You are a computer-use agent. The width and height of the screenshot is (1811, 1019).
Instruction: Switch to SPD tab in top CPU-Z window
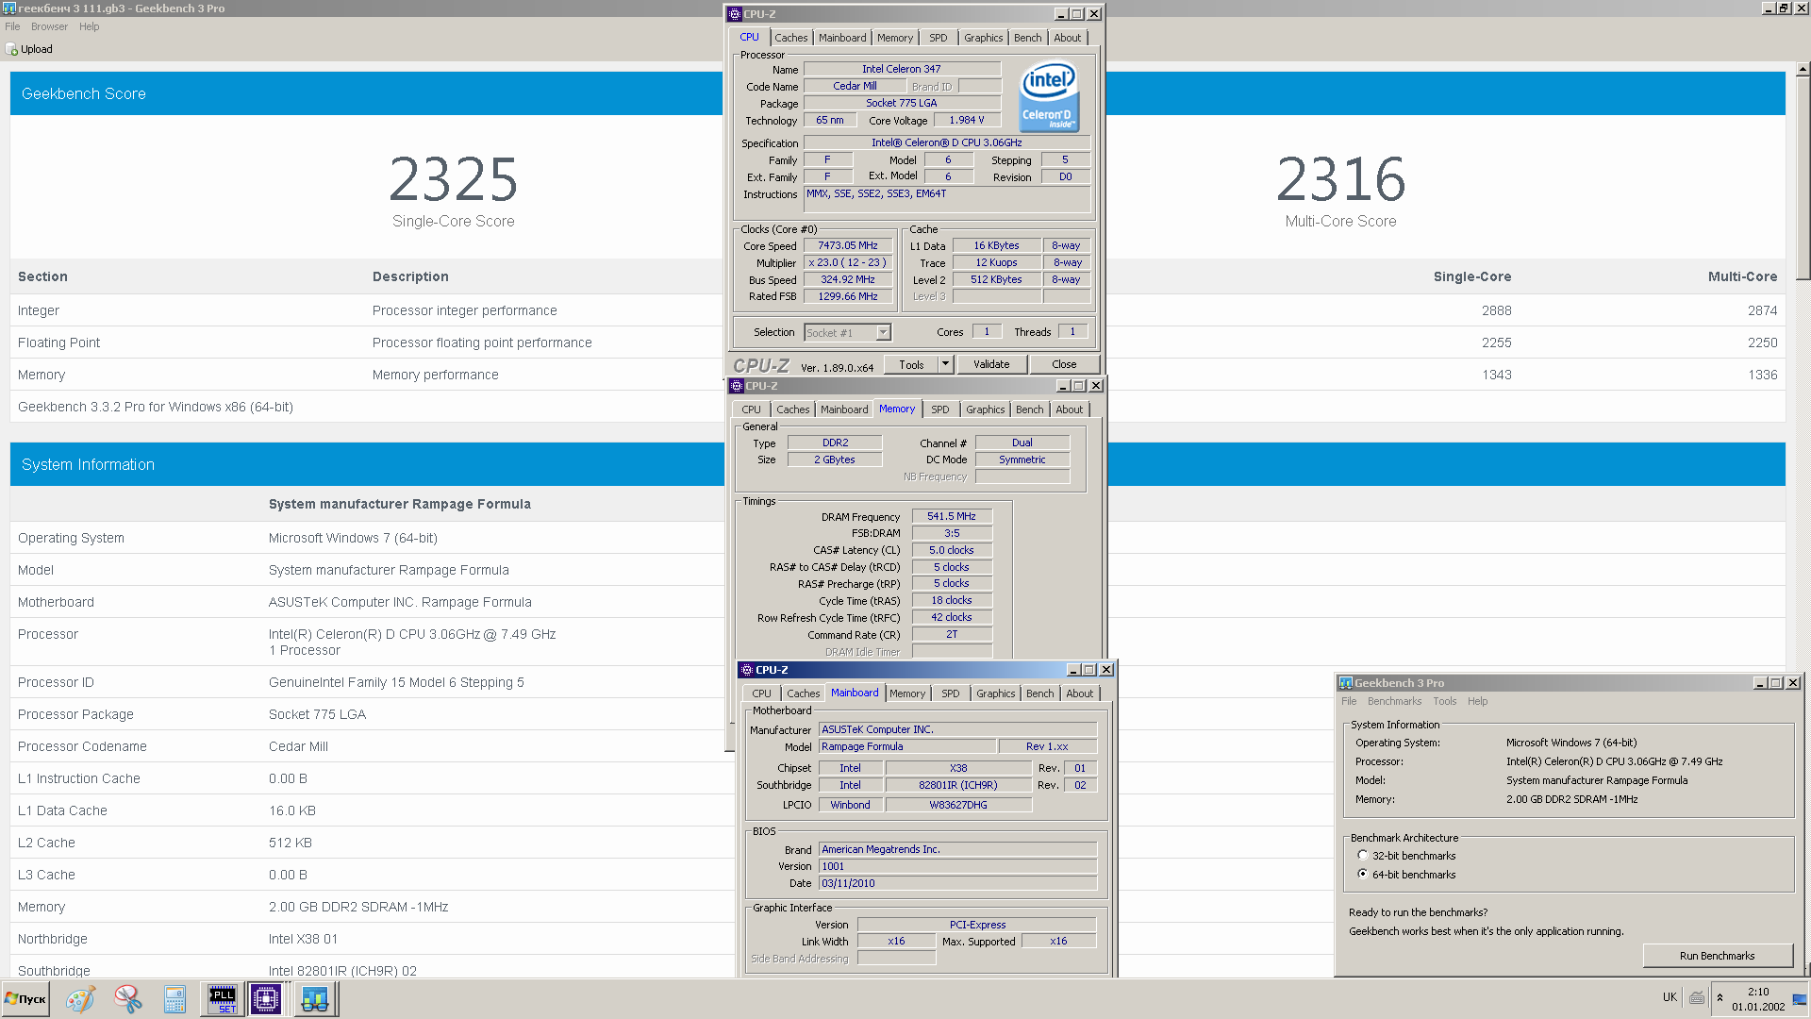click(938, 38)
